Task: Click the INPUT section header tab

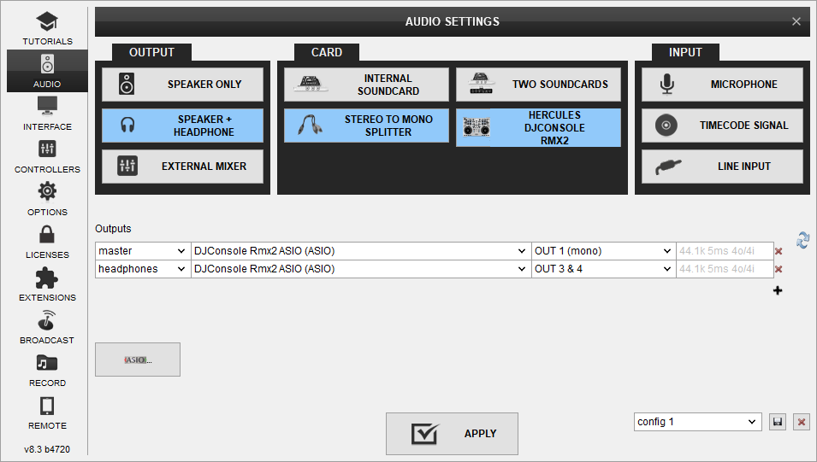Action: click(685, 53)
